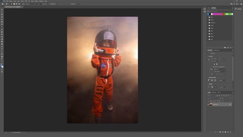Viewport: 243px width, 137px height.
Task: Select the Rectangle shape tool
Action: pos(2,54)
